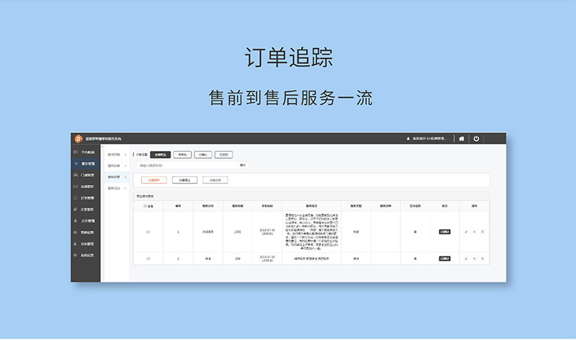Click the search button beside the input
576x340 pixels.
pos(243,165)
